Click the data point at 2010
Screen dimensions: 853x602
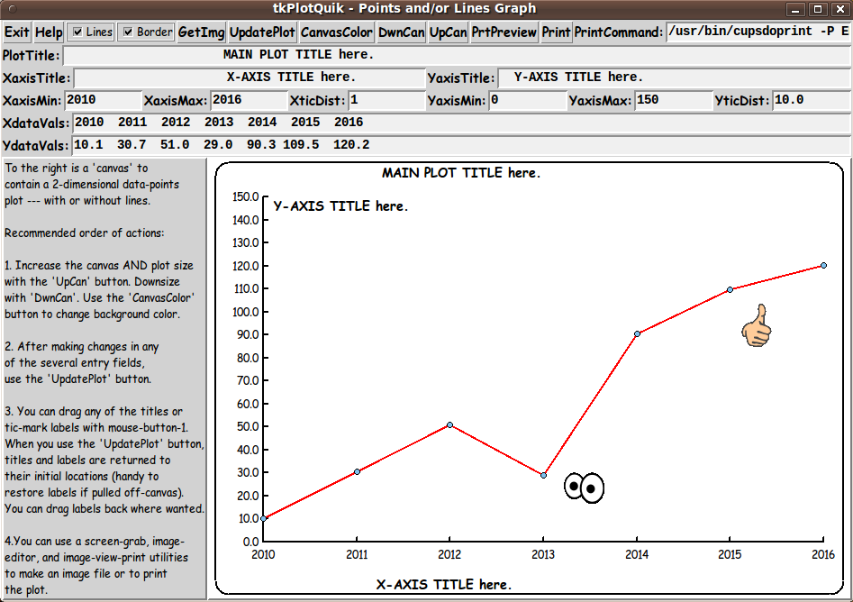263,518
